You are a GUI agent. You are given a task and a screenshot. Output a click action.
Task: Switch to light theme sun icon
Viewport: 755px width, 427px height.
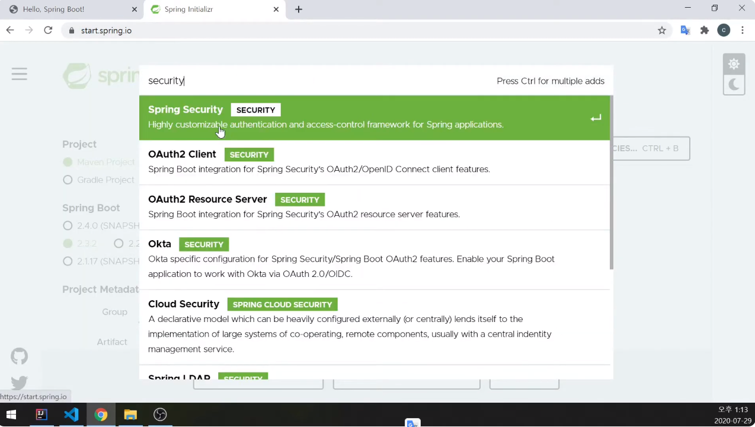[x=734, y=63]
